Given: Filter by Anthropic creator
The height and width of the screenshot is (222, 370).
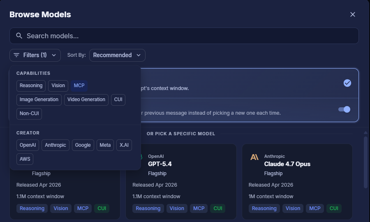Looking at the screenshot, I should (x=55, y=145).
